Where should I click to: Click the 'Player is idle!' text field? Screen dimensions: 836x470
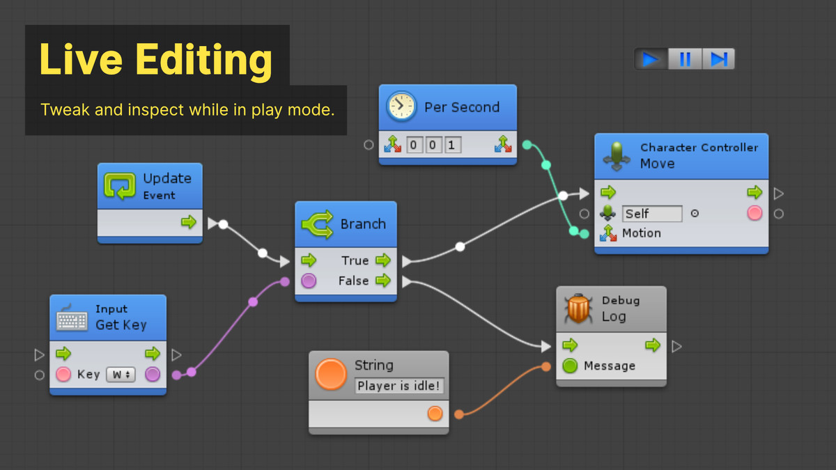[x=400, y=386]
